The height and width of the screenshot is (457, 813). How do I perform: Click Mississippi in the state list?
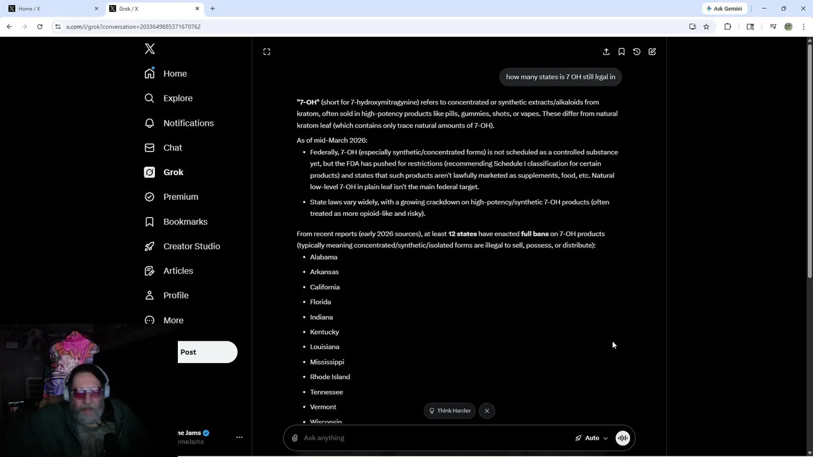(x=327, y=362)
